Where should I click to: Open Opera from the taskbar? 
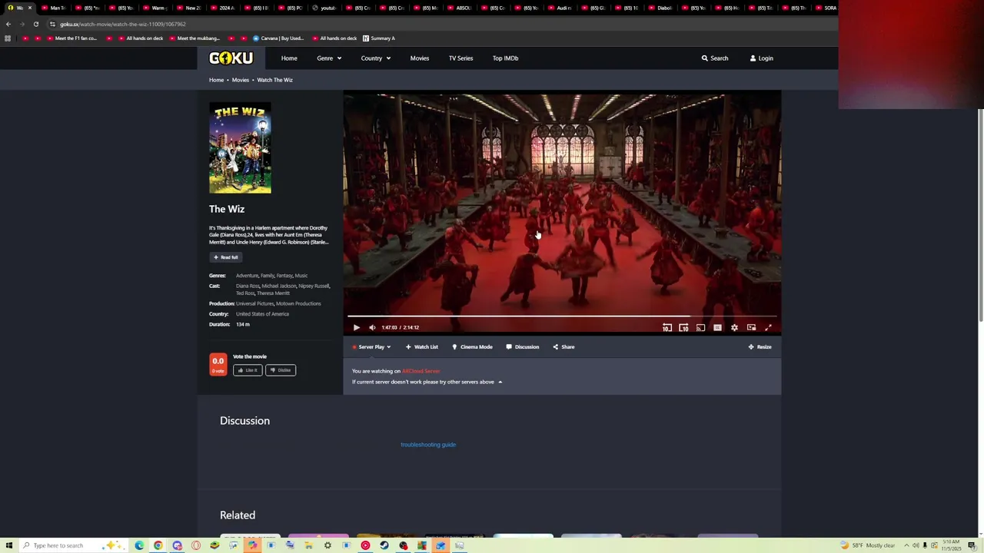(x=196, y=545)
